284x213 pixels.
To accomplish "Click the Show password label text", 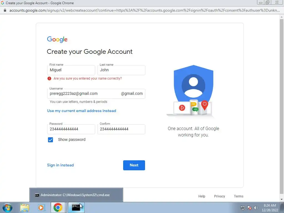I will 72,140.
